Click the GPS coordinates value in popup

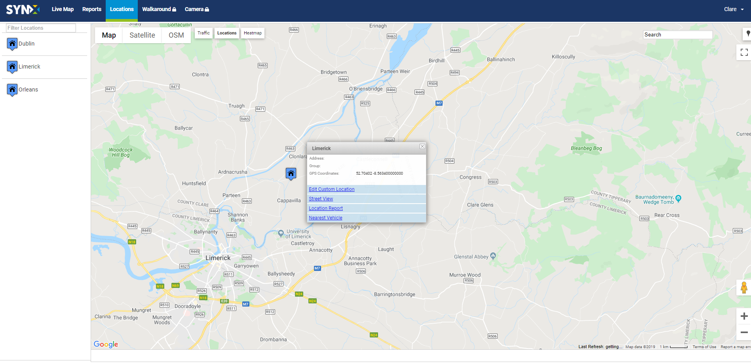pos(379,173)
